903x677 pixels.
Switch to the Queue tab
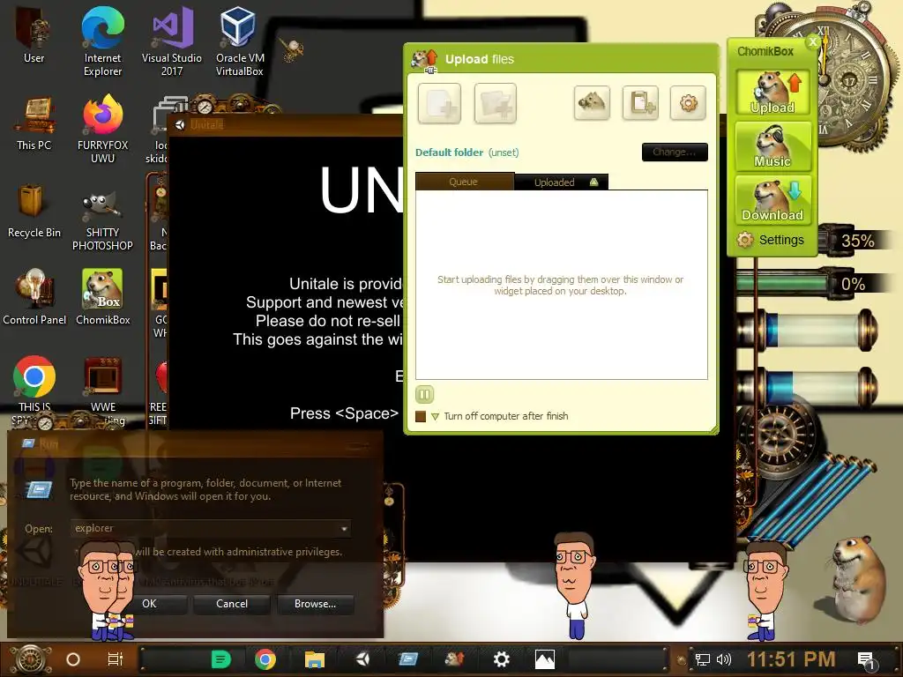coord(464,182)
